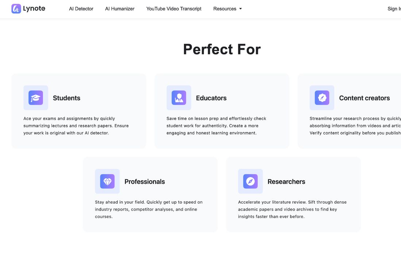Screen dimensions: 401x255
Task: Click the Professionals diamond icon
Action: click(x=107, y=181)
